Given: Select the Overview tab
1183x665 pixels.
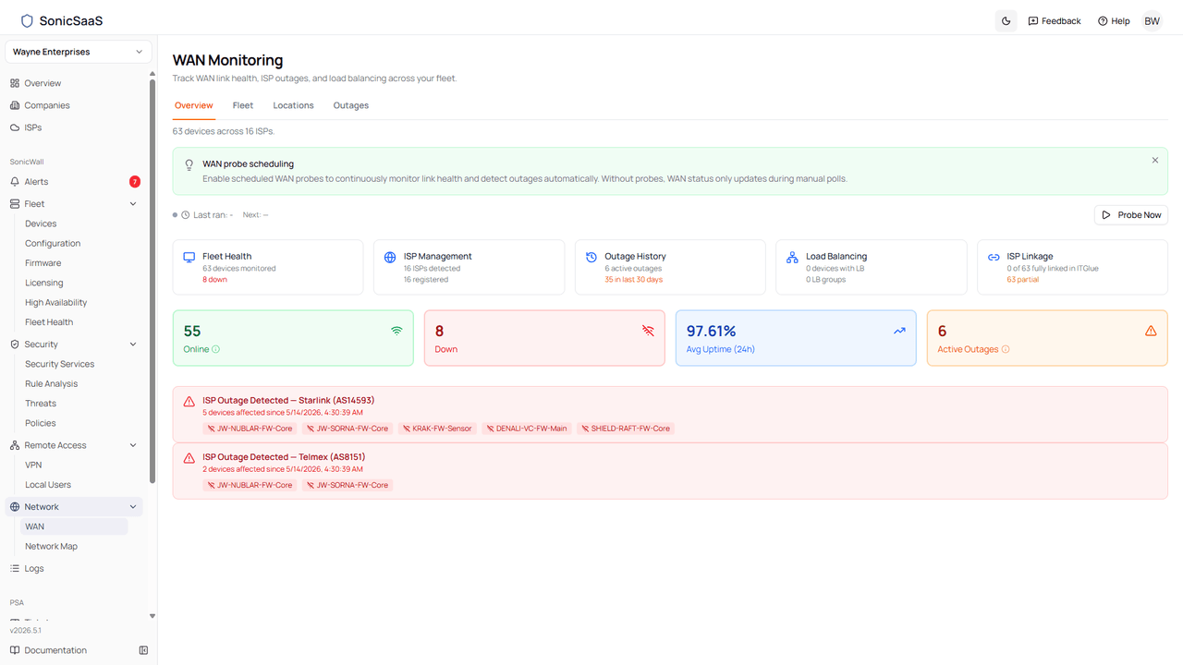Looking at the screenshot, I should pos(194,105).
